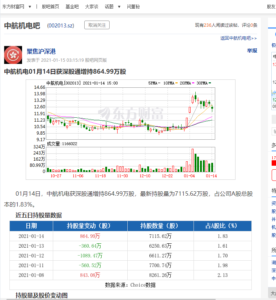The width and height of the screenshot is (276, 300).
Task: Open the 基金吧 nav item
Action: pos(72,7)
